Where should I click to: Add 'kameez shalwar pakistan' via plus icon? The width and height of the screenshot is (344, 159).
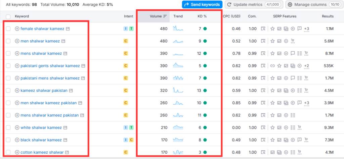(x=17, y=90)
